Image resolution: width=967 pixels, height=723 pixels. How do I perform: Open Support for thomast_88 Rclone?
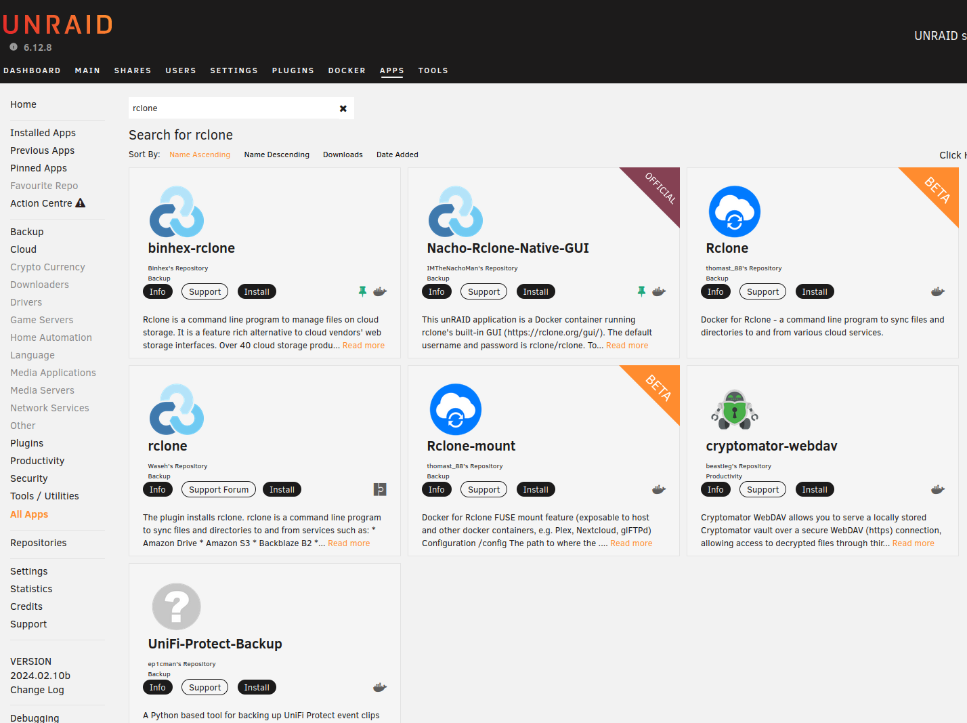point(762,291)
